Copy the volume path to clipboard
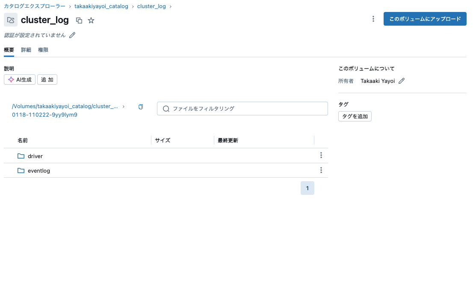 point(141,107)
